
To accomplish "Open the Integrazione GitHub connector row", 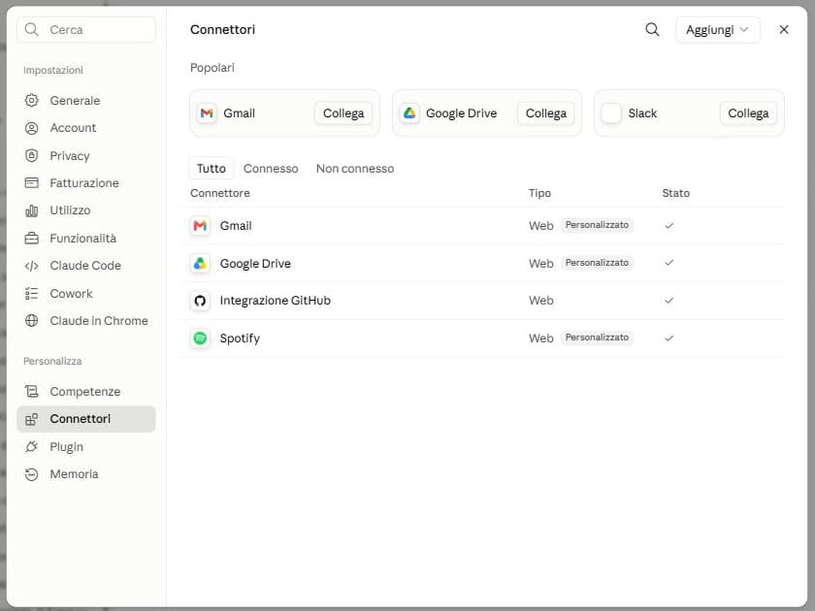I will click(482, 301).
